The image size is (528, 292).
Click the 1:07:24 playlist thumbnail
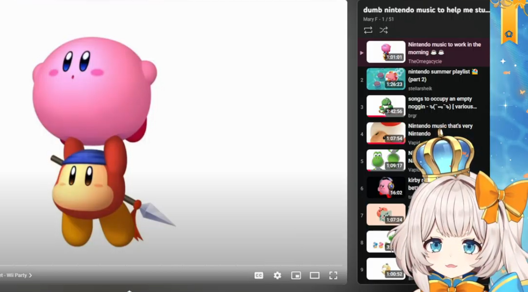pyautogui.click(x=386, y=214)
